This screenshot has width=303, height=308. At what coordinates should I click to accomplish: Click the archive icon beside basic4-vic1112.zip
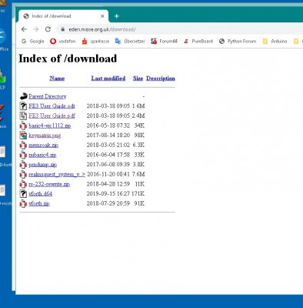[x=23, y=126]
